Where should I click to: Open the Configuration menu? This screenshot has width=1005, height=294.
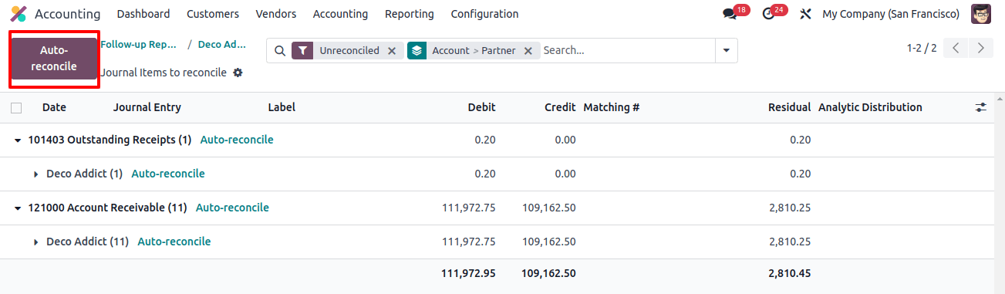[484, 14]
